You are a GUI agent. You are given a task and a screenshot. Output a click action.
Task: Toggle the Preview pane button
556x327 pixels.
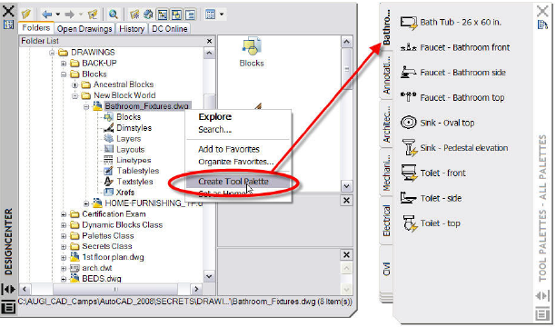pyautogui.click(x=176, y=15)
